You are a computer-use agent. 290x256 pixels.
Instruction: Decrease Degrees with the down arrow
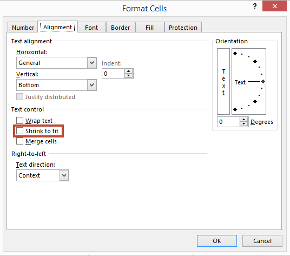point(244,124)
